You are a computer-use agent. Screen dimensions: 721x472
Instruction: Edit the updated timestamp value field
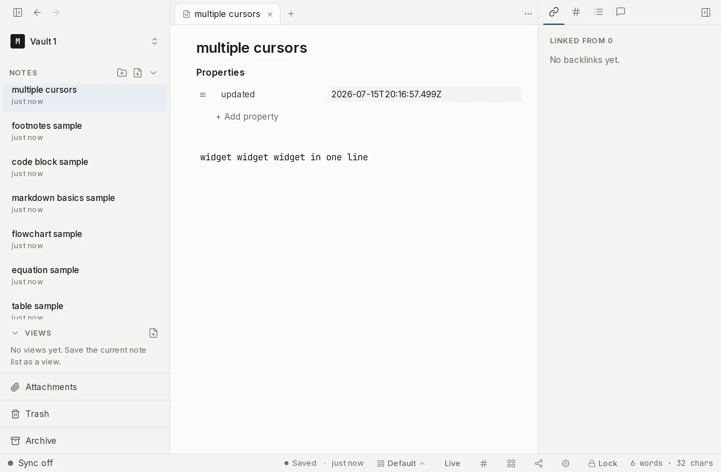[x=424, y=94]
